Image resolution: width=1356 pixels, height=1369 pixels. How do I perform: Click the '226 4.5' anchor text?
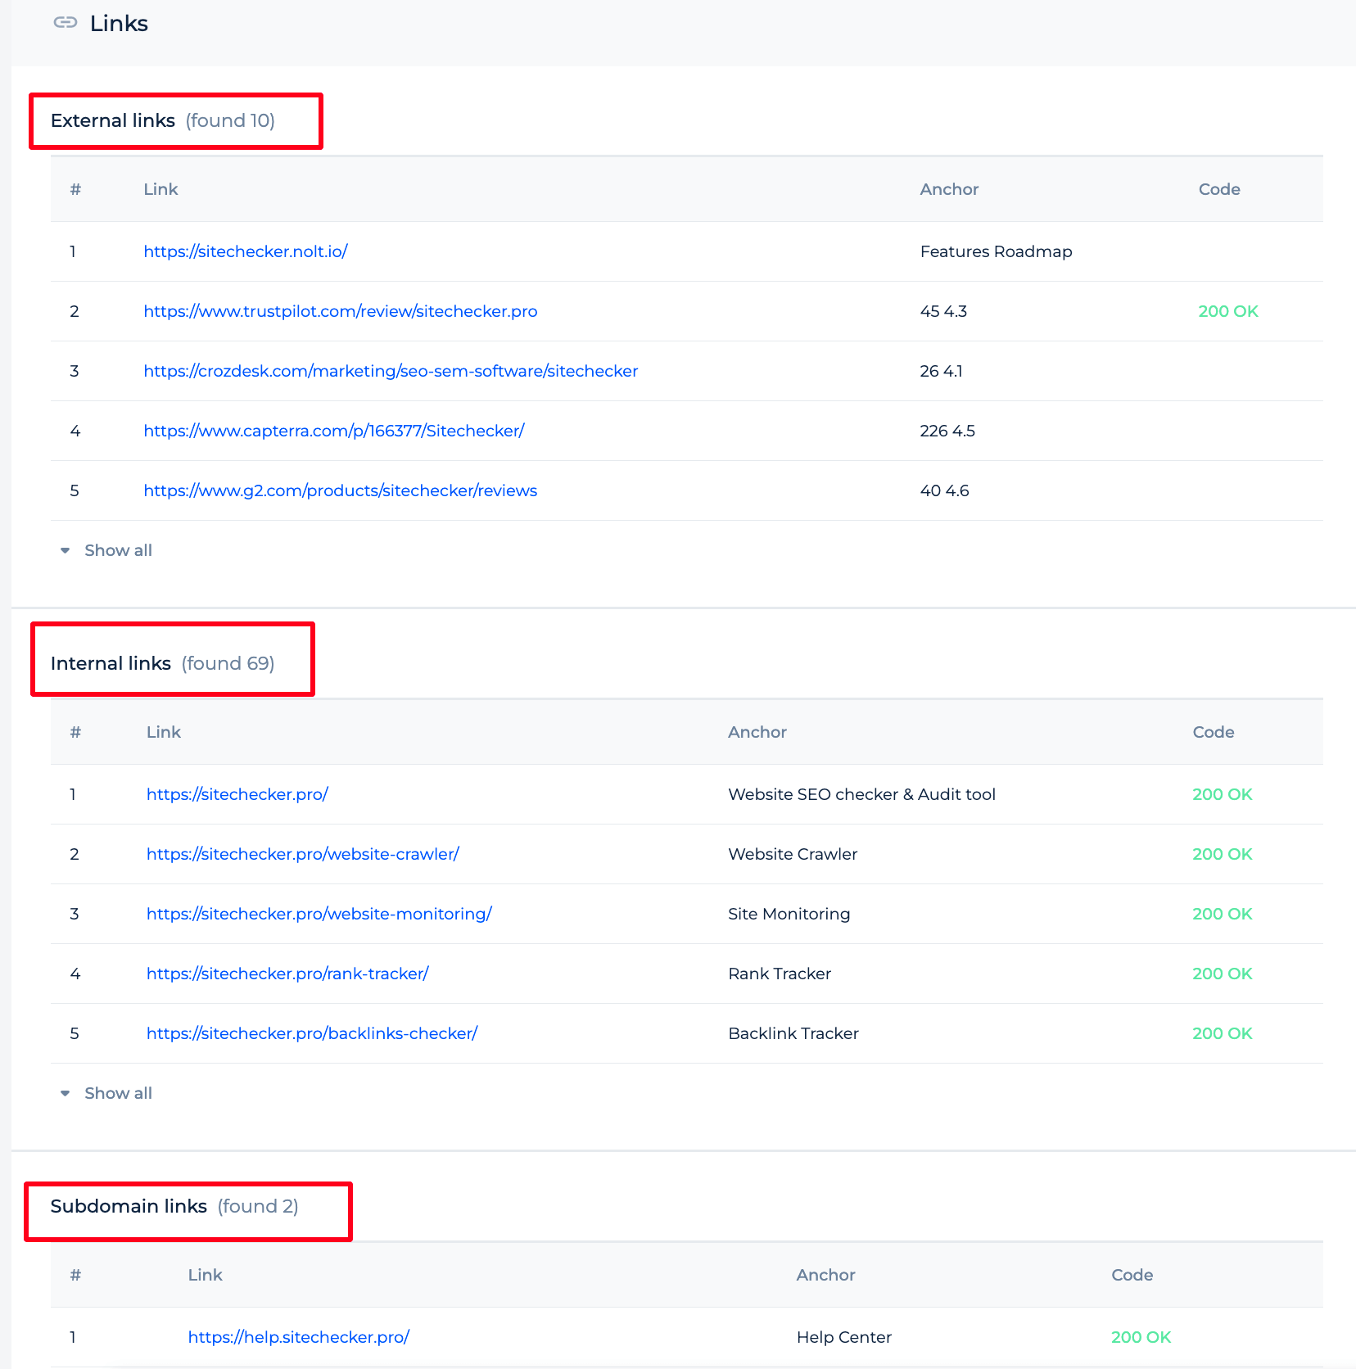[x=947, y=431]
